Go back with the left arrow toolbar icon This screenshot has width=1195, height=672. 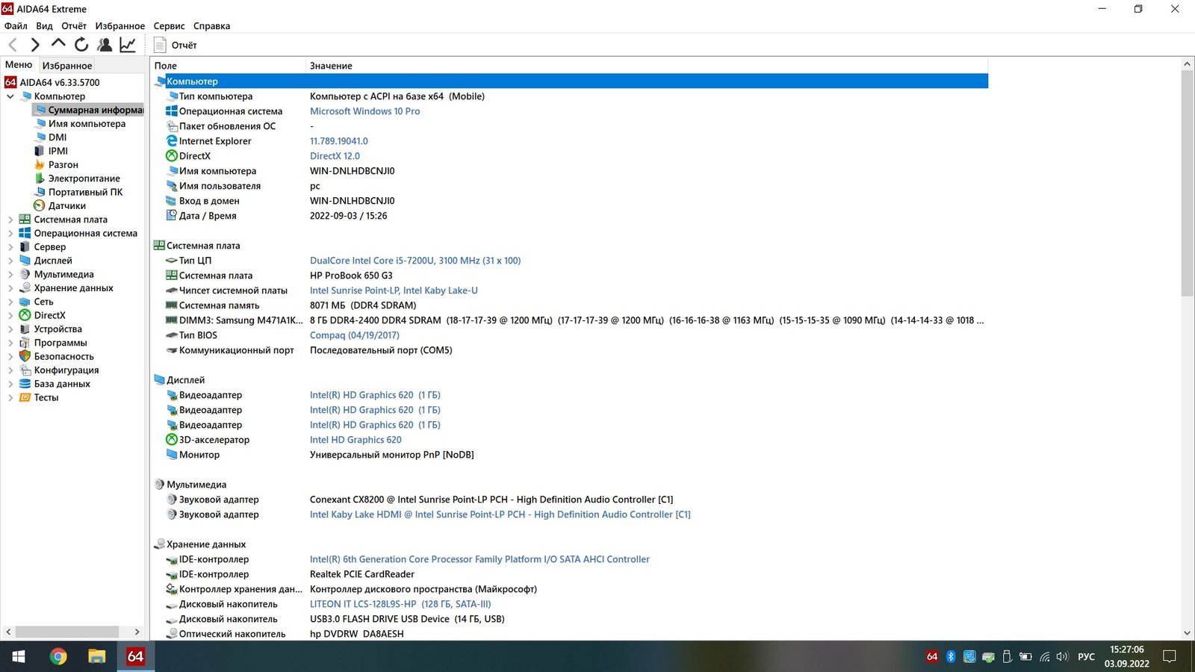pos(13,45)
